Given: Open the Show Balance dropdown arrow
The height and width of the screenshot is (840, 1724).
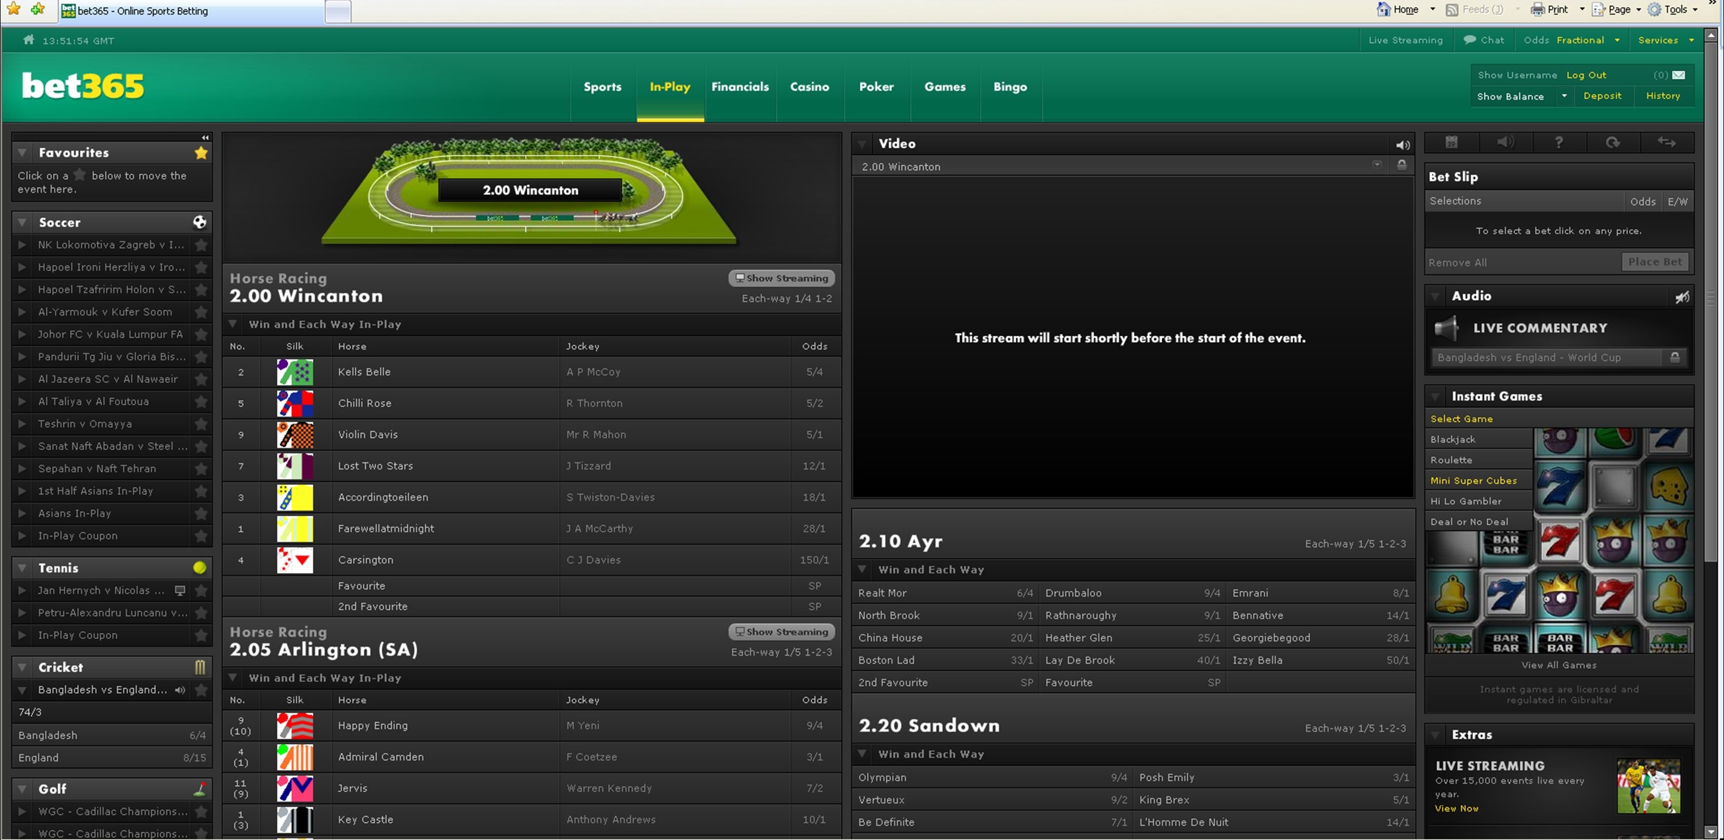Looking at the screenshot, I should pos(1564,96).
